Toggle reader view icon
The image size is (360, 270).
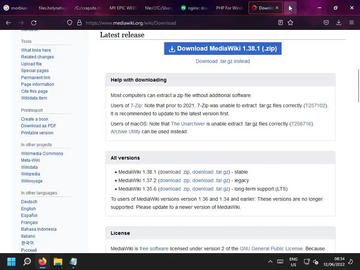[x=280, y=22]
